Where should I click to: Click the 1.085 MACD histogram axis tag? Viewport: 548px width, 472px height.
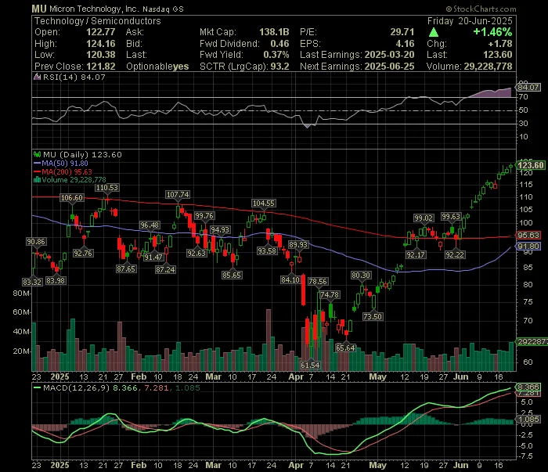coord(528,420)
